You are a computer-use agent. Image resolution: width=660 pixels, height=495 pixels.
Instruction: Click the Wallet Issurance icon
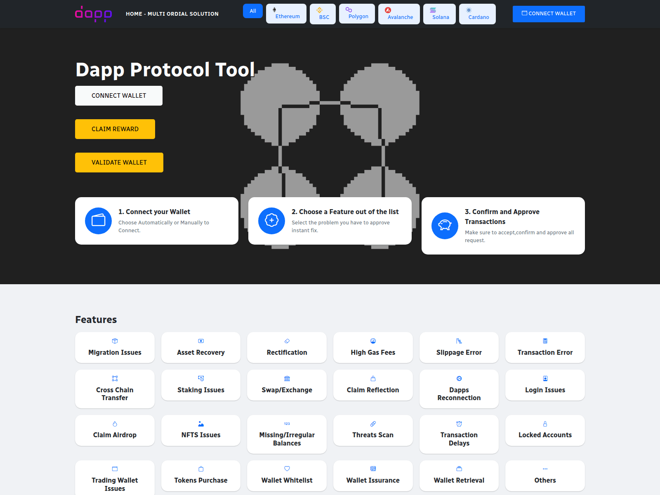pos(373,469)
